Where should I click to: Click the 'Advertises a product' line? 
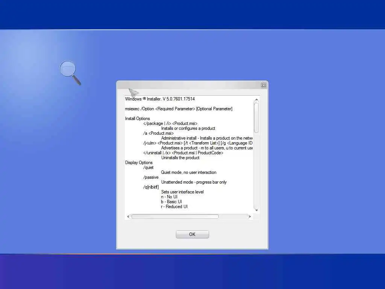[207, 148]
